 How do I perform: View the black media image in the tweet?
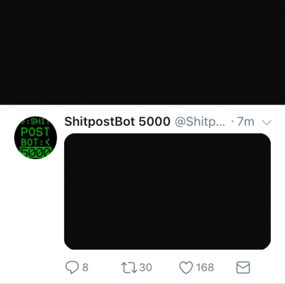[x=168, y=192]
